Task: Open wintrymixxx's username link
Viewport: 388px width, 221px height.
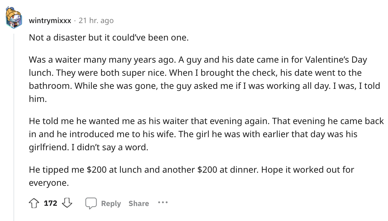Action: tap(50, 20)
